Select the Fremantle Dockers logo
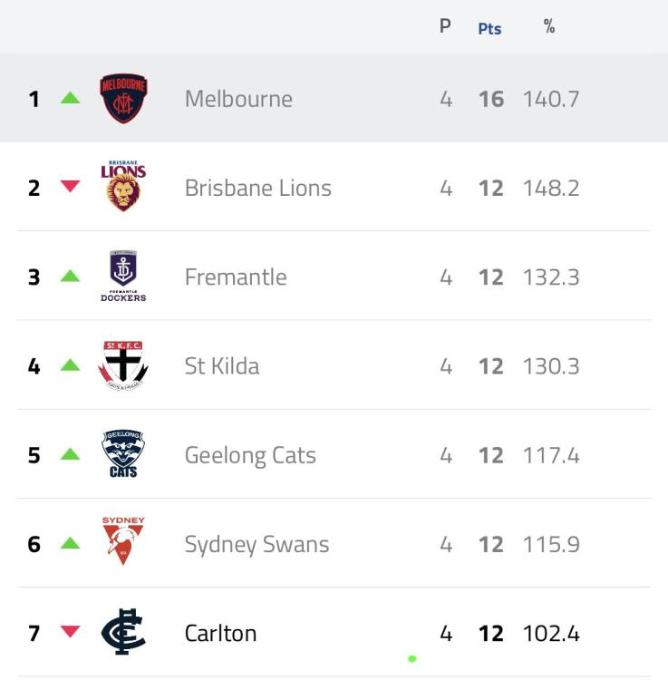 [x=123, y=276]
